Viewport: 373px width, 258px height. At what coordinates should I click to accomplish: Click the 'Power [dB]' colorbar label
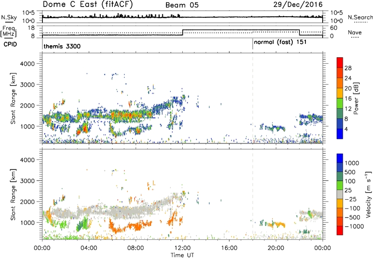[x=356, y=98]
